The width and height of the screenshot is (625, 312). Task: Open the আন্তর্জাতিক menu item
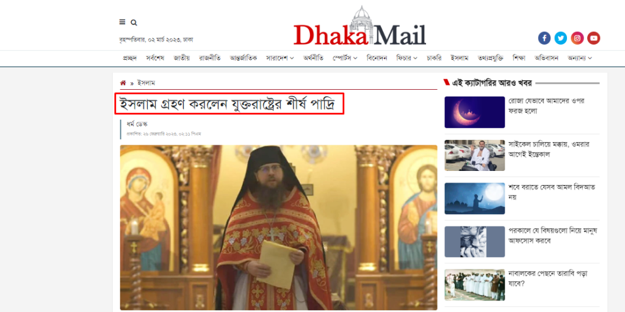click(244, 58)
